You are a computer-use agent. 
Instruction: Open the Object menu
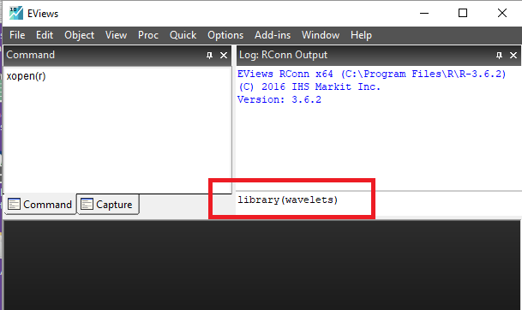click(x=79, y=35)
